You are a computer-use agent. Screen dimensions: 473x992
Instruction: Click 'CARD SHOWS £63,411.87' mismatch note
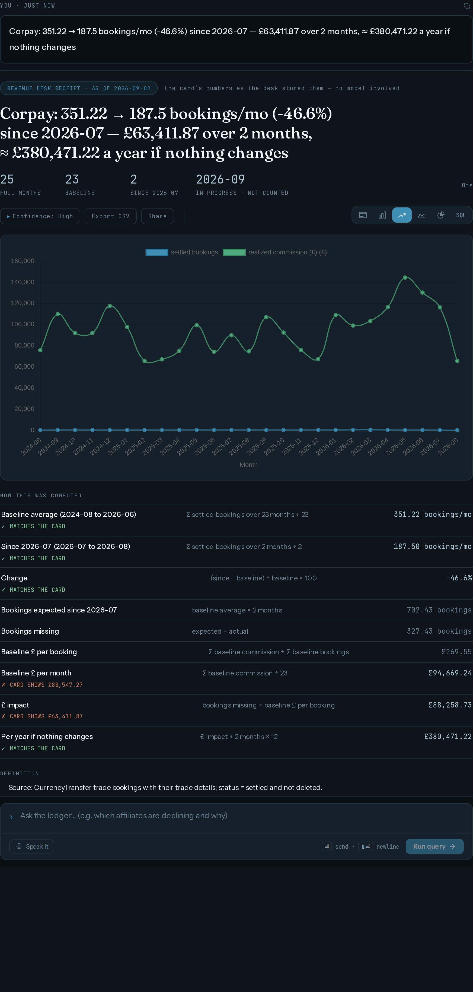[x=42, y=716]
